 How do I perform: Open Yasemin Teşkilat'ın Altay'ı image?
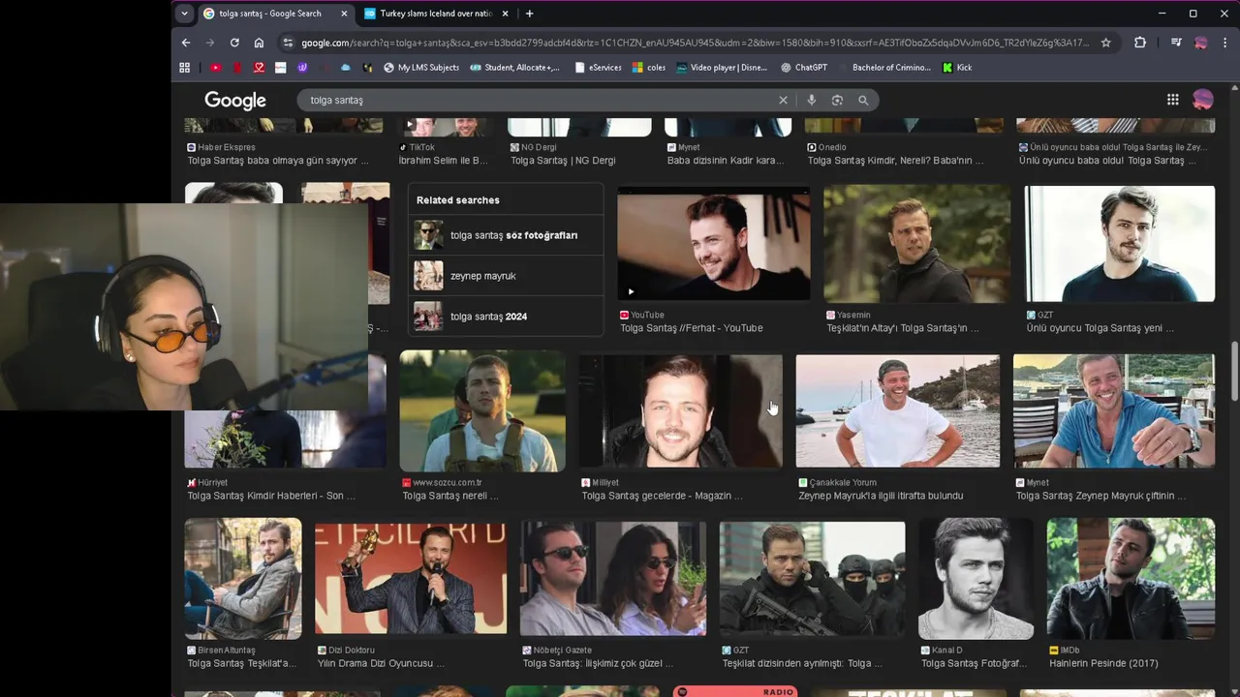pyautogui.click(x=916, y=243)
